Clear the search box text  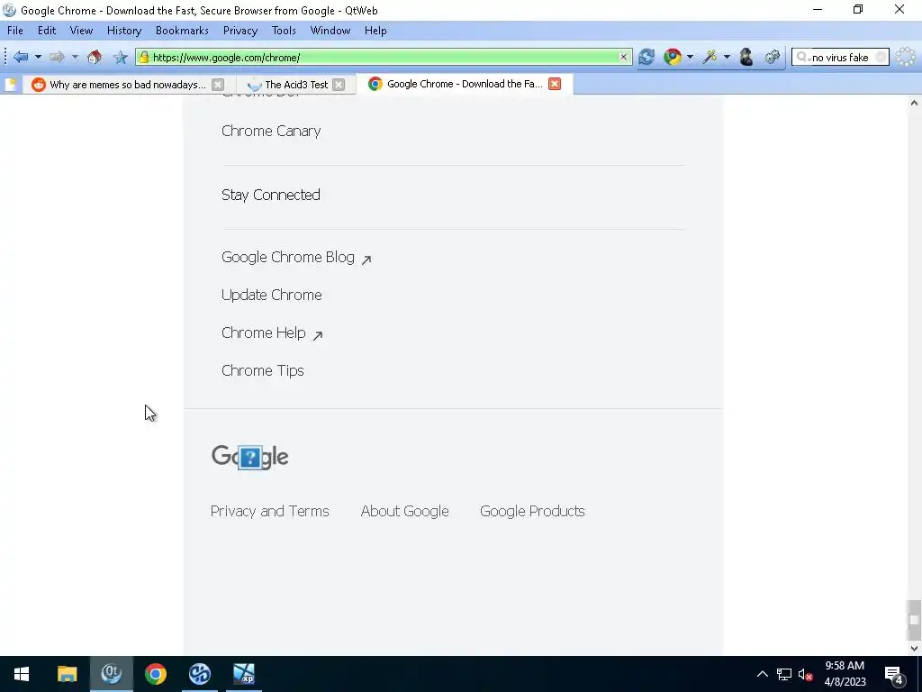point(881,57)
